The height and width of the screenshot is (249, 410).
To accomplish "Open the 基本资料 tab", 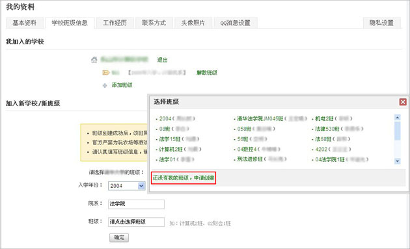I will click(x=24, y=23).
